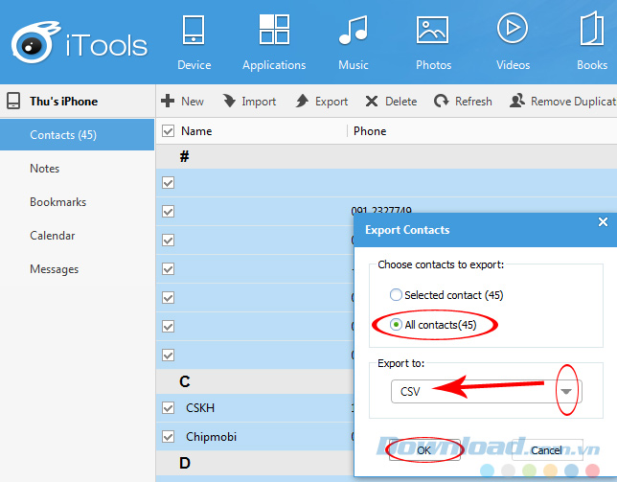Choose the Selected contact (45) radio option
The height and width of the screenshot is (482, 617).
(397, 295)
